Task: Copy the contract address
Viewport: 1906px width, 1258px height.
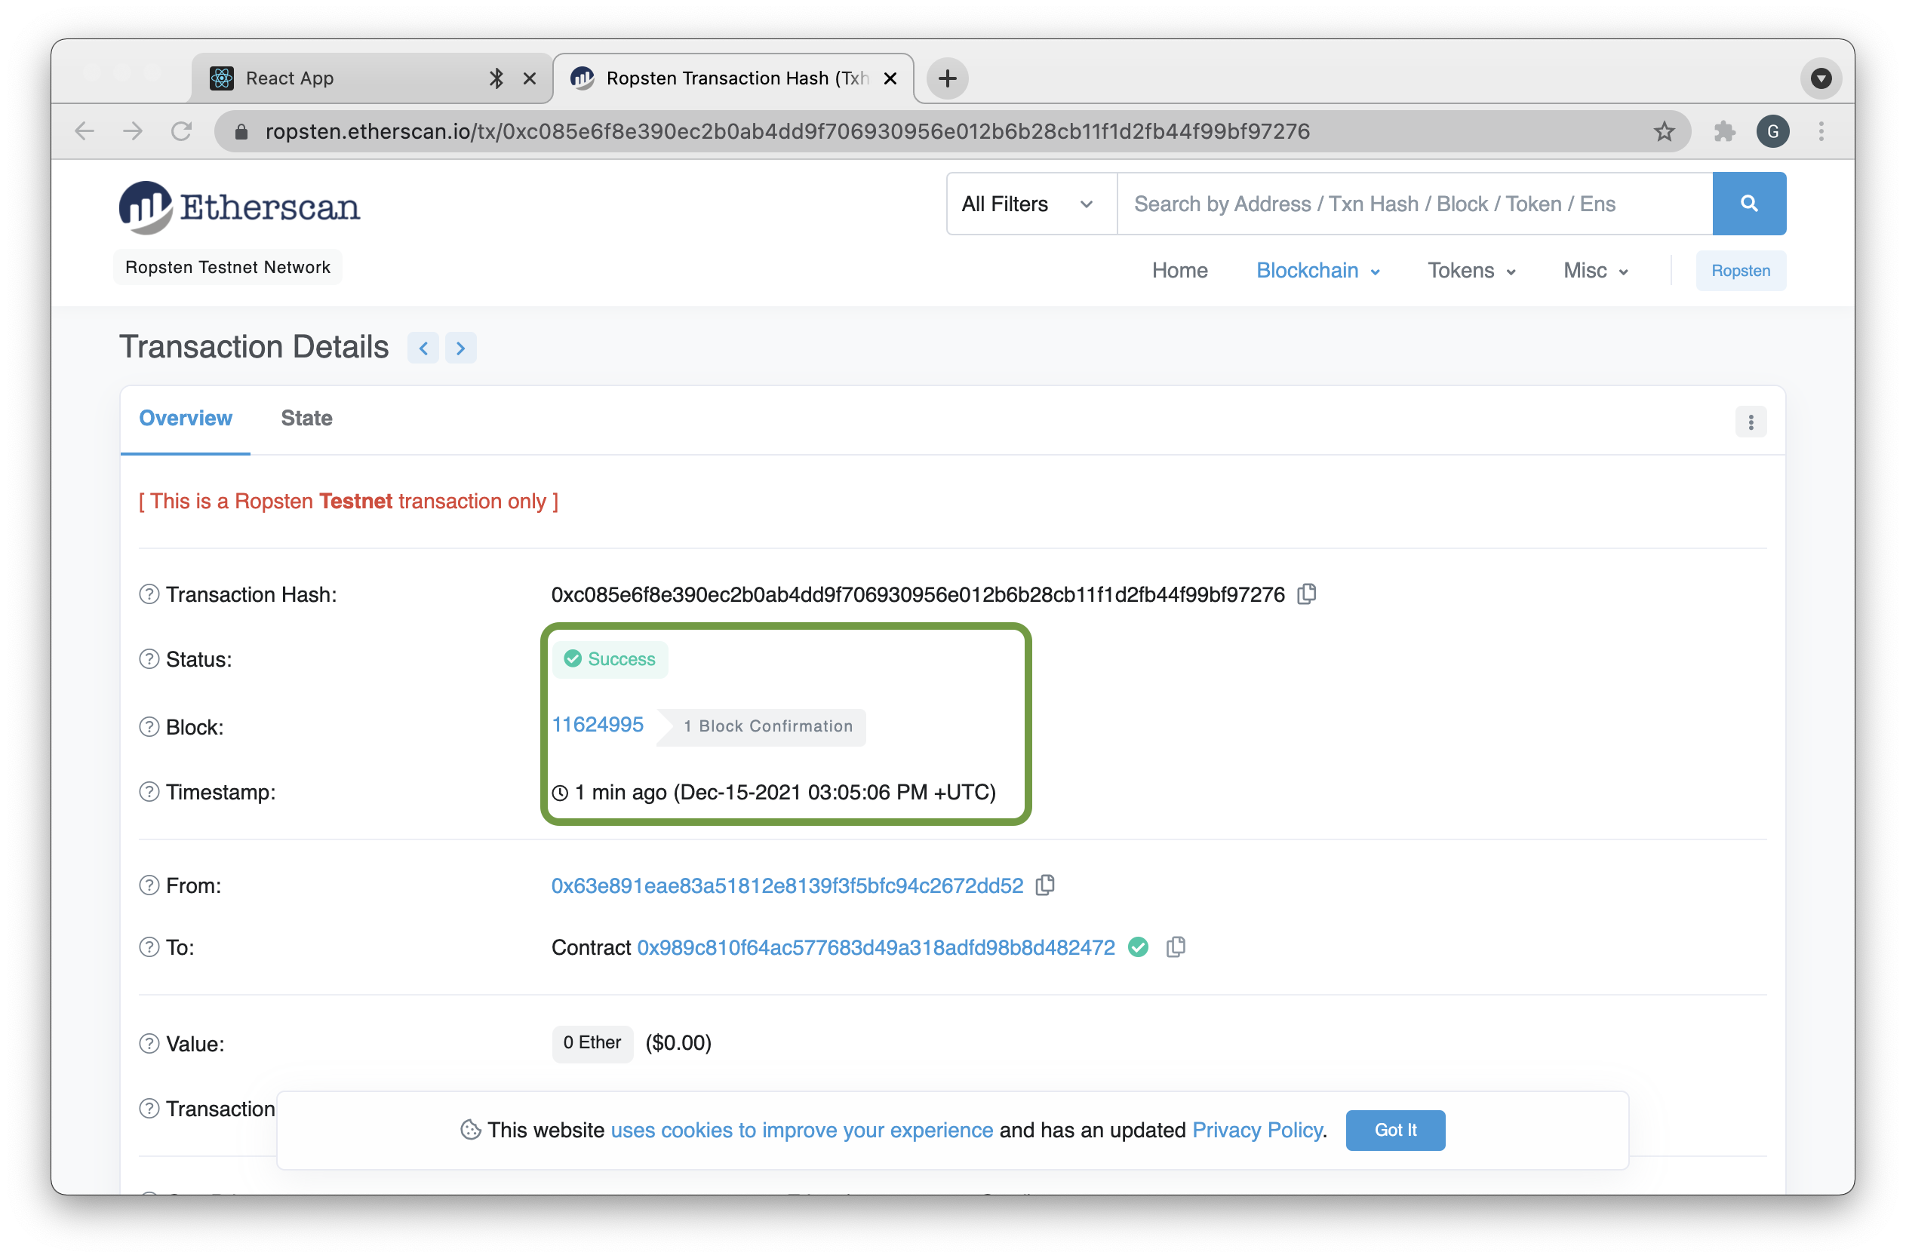Action: pos(1176,947)
